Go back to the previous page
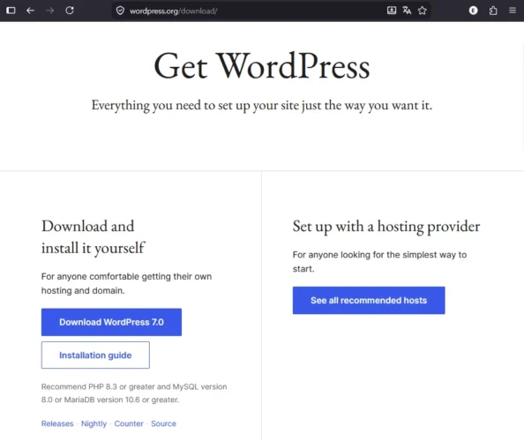Image resolution: width=524 pixels, height=441 pixels. [x=30, y=11]
